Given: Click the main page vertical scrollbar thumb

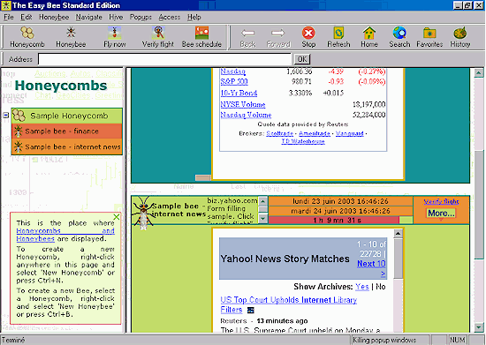Looking at the screenshot, I should (x=479, y=205).
